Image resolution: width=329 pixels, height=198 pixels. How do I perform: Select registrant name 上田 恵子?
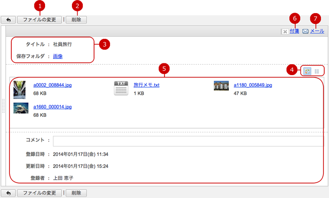click(63, 178)
